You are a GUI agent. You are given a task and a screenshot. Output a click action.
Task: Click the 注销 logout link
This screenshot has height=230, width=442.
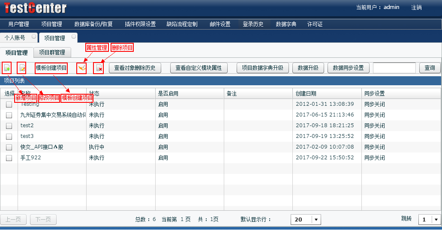(x=416, y=7)
